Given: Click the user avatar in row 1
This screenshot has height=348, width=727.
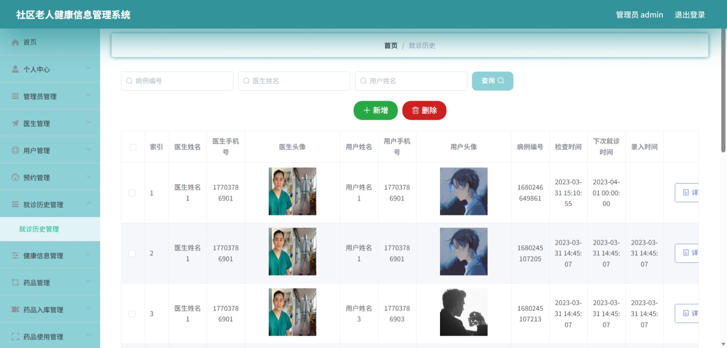Looking at the screenshot, I should coord(463,191).
